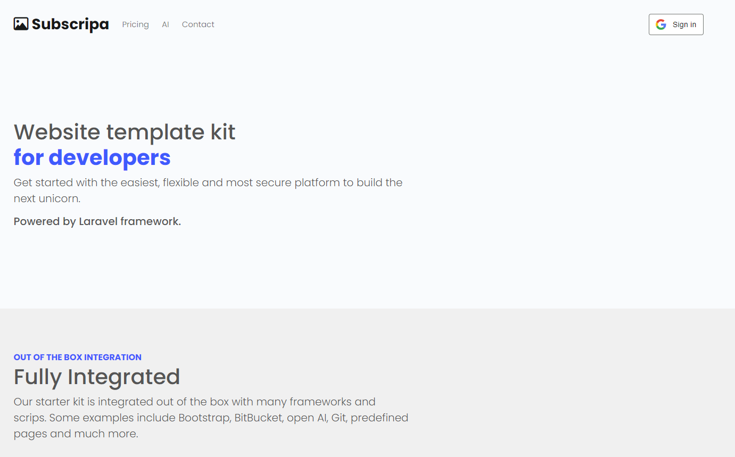
Task: Select the 'Fully Integrated' heading
Action: pyautogui.click(x=97, y=377)
